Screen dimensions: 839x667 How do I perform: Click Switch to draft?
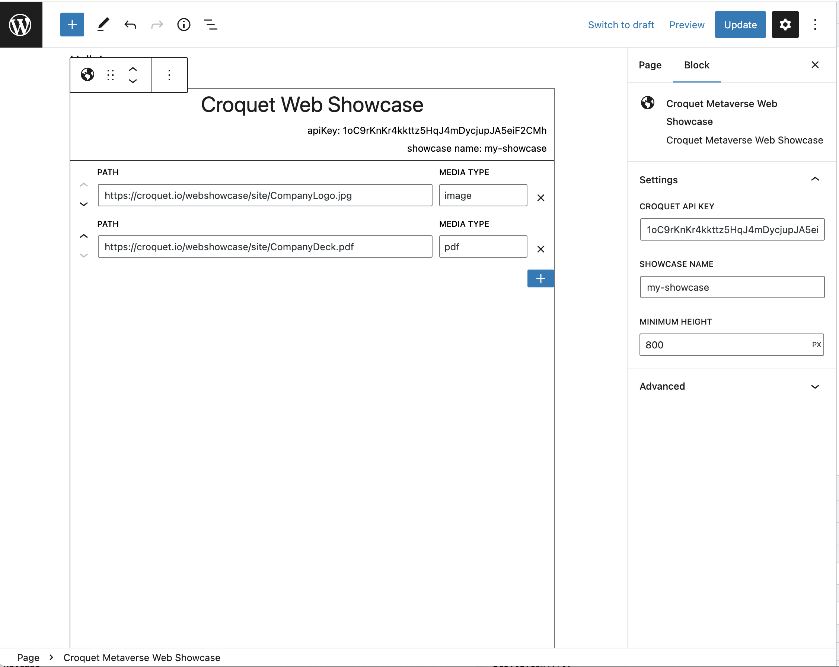(x=621, y=25)
